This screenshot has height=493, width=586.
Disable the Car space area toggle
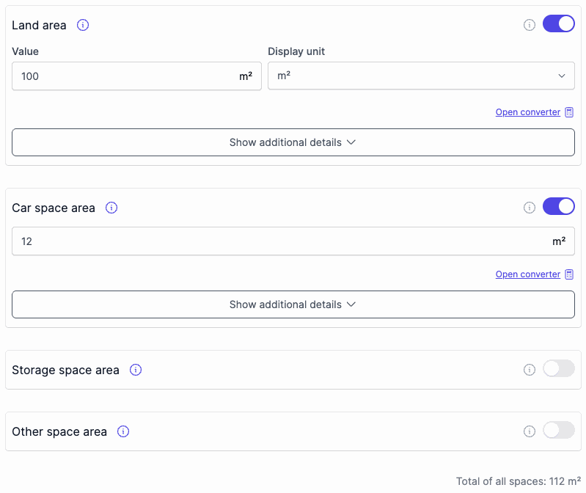[558, 206]
